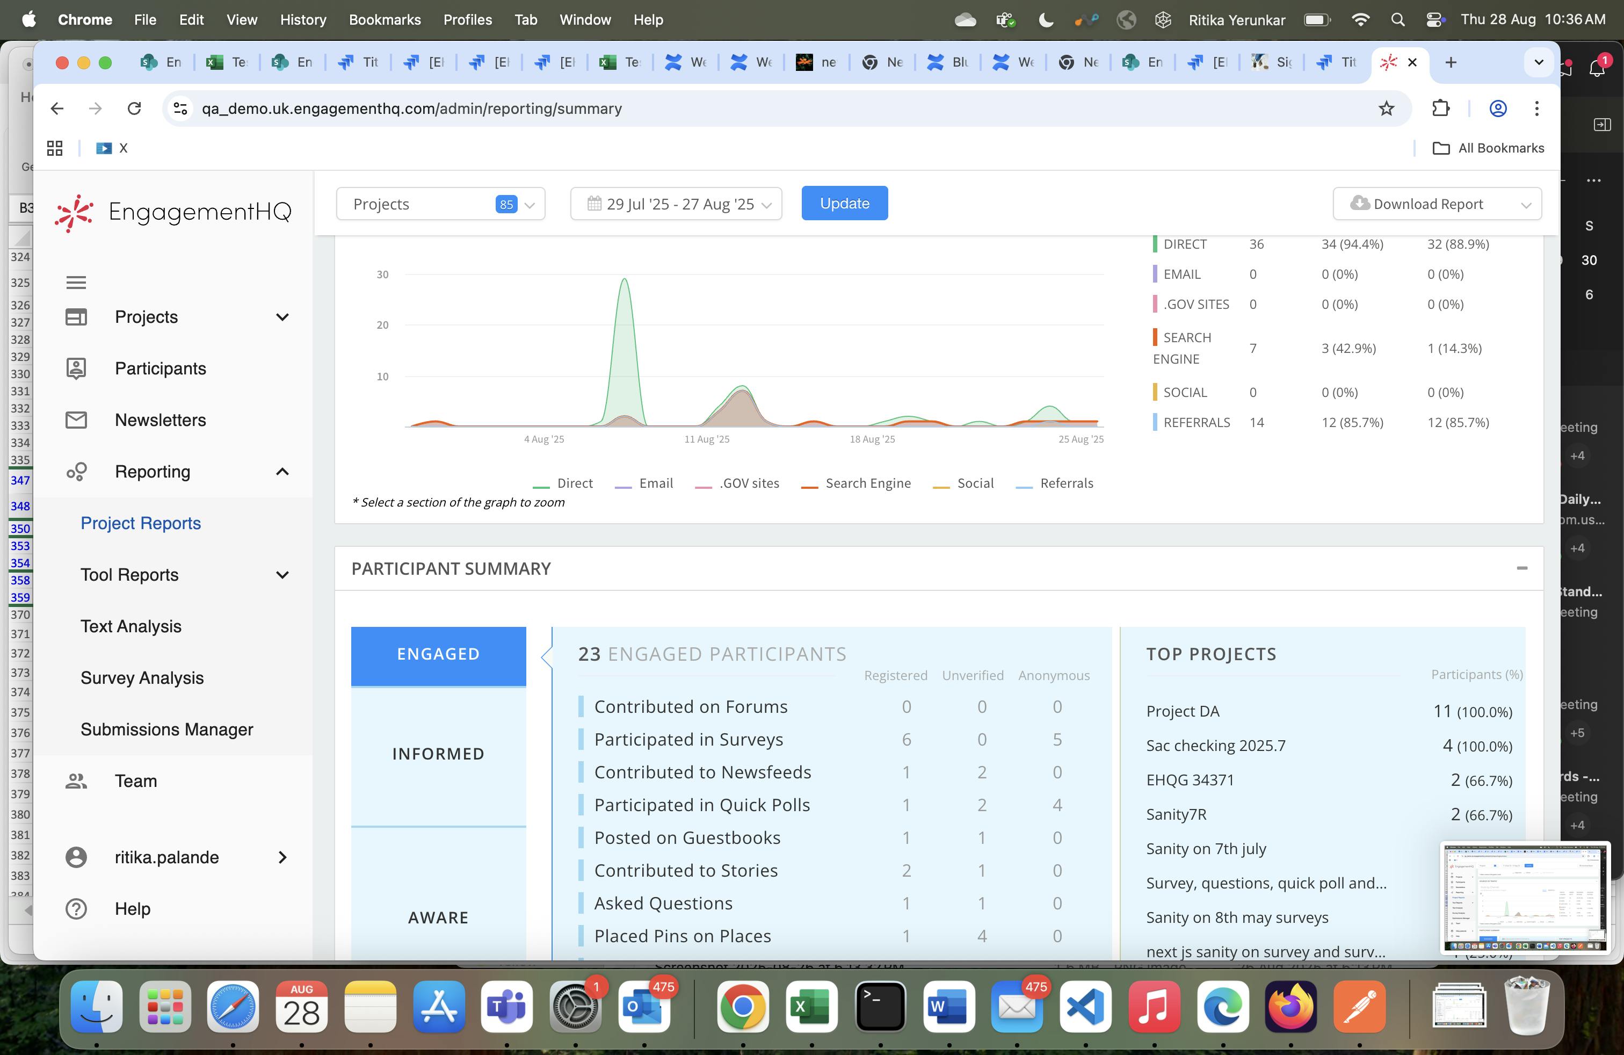Click the Team people icon
1624x1055 pixels.
[76, 781]
